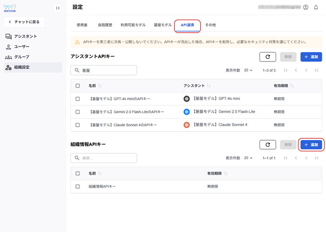Click the ユーザー person icon in sidebar

(x=8, y=47)
